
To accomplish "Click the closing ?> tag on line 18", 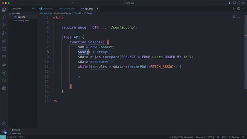I will pos(55,101).
